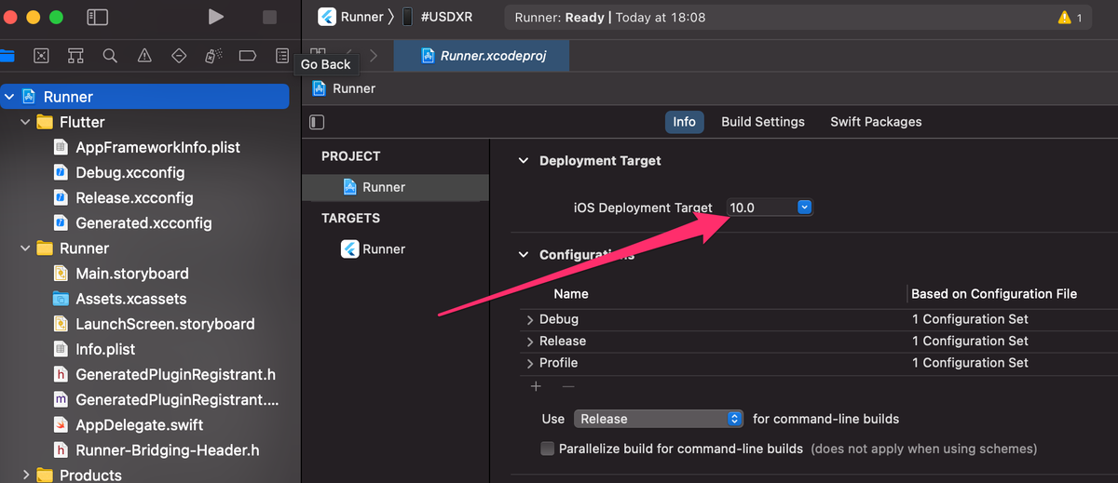The image size is (1118, 483).
Task: Select Runner under PROJECT
Action: [x=395, y=187]
